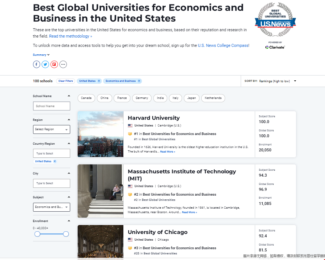The image size is (325, 260).
Task: Click the badge icon next to Chicago #3 ranking
Action: (x=130, y=248)
